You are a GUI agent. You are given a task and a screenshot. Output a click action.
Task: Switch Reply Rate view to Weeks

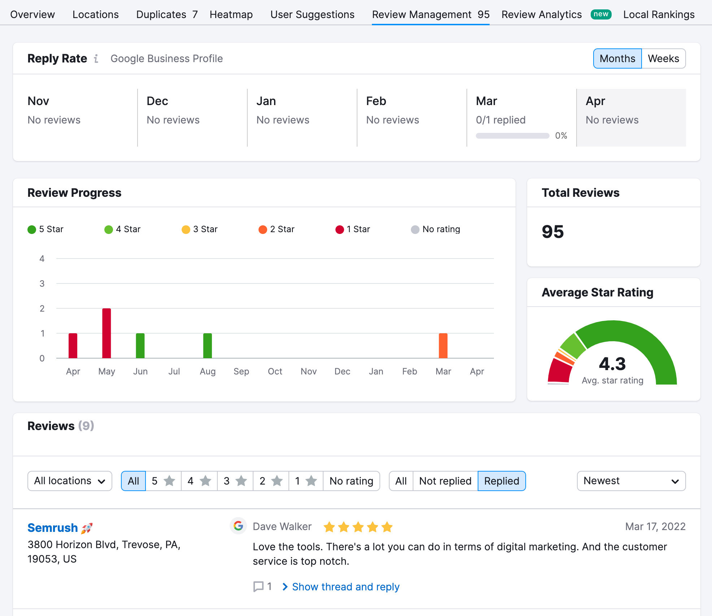664,58
